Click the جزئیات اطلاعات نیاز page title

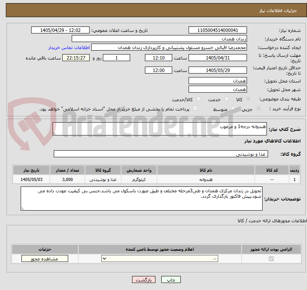point(278,11)
